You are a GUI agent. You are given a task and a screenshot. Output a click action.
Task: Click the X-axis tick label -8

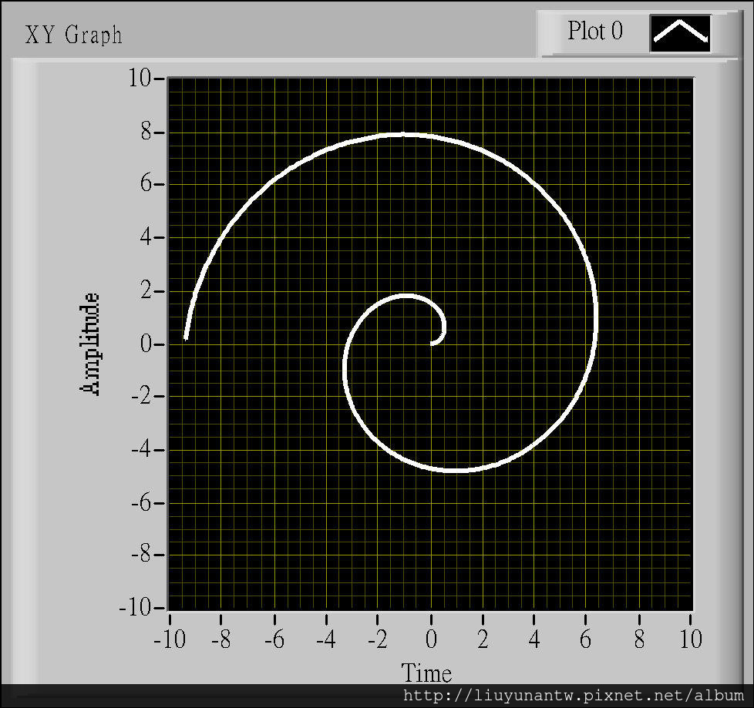coord(220,639)
